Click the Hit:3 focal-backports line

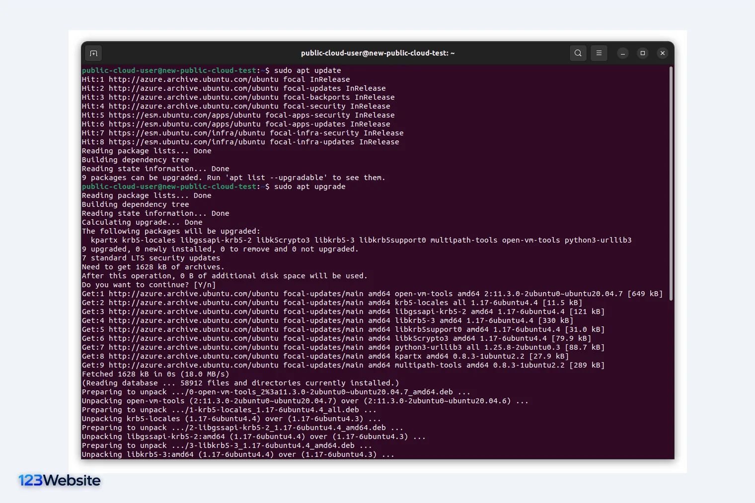pyautogui.click(x=238, y=97)
